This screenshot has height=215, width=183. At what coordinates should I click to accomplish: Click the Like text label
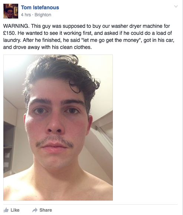tap(15, 210)
